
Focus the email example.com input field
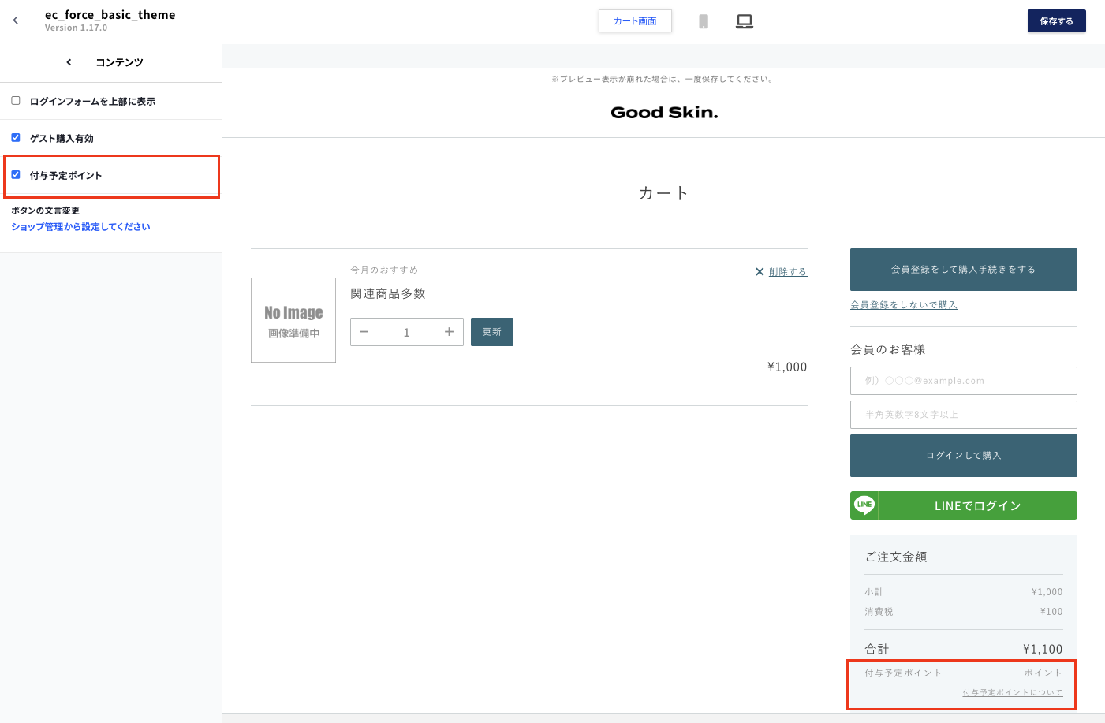tap(964, 381)
